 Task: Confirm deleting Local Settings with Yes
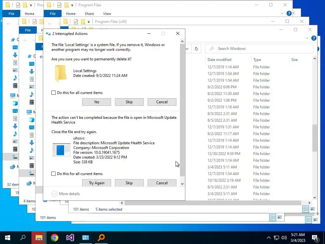pyautogui.click(x=96, y=102)
